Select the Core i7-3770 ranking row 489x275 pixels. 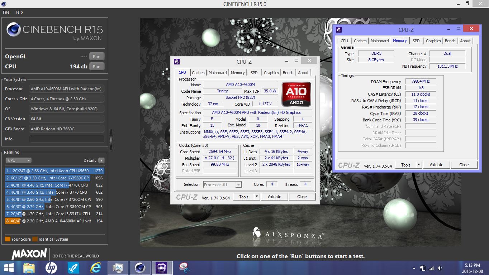54,192
